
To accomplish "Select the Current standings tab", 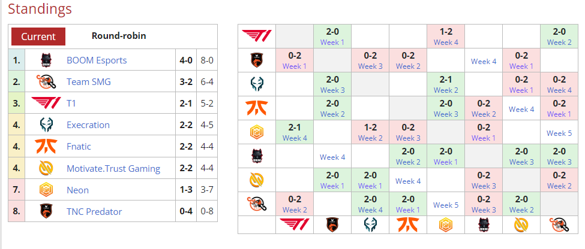I will click(38, 37).
